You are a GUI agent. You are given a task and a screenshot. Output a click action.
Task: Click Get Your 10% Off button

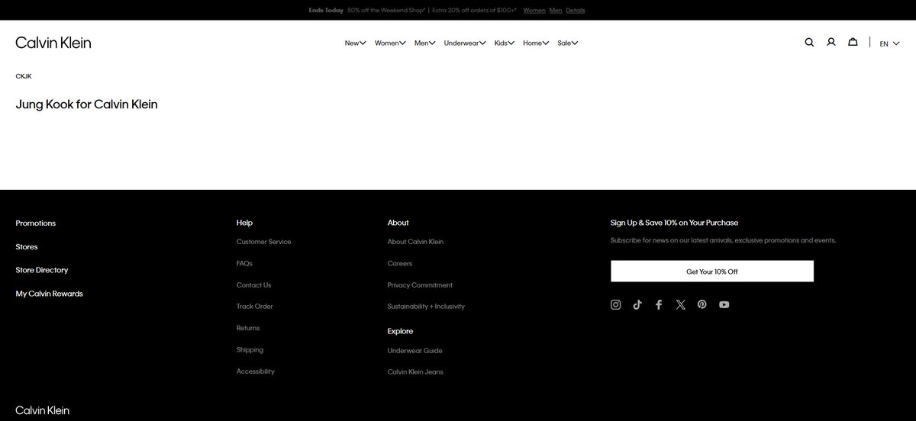[x=712, y=272]
